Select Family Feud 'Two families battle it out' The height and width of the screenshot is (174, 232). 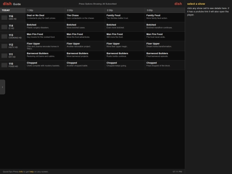click(x=125, y=18)
